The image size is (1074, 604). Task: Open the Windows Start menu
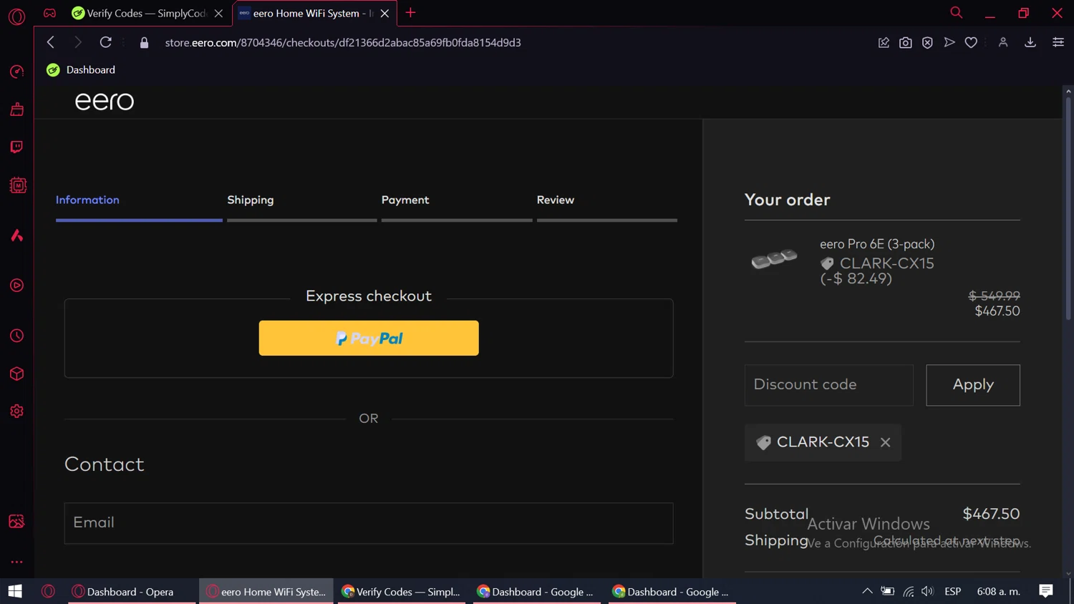pyautogui.click(x=15, y=591)
